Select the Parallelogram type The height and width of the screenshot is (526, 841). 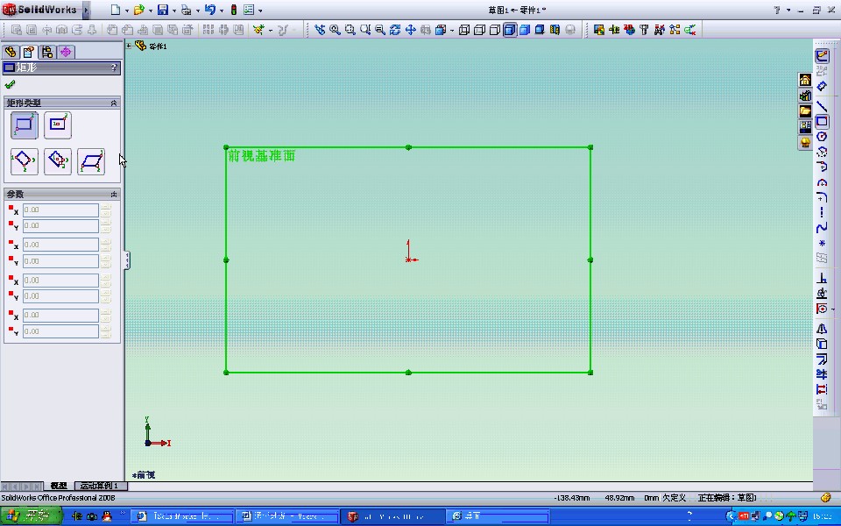pyautogui.click(x=90, y=161)
